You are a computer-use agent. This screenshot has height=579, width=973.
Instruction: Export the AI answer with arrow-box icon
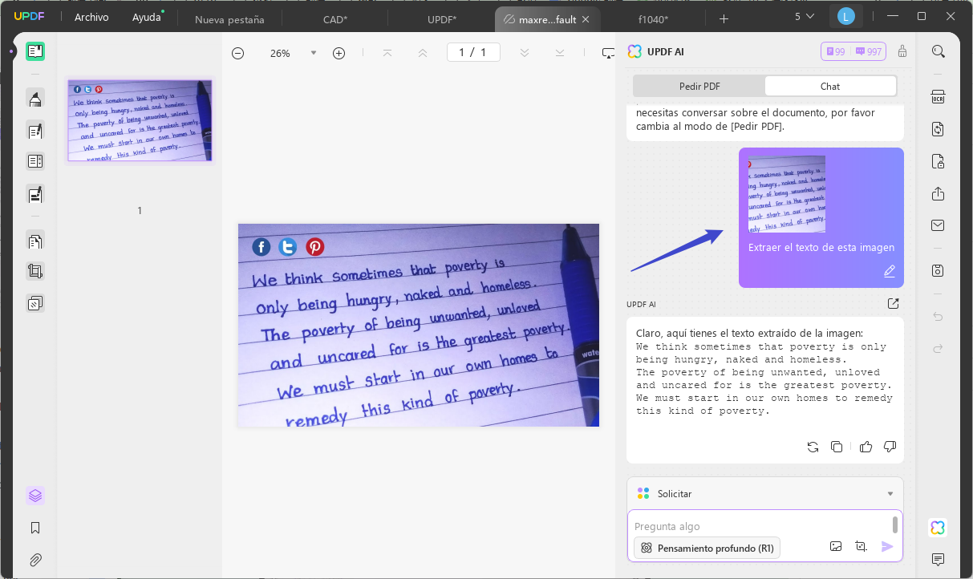coord(893,304)
